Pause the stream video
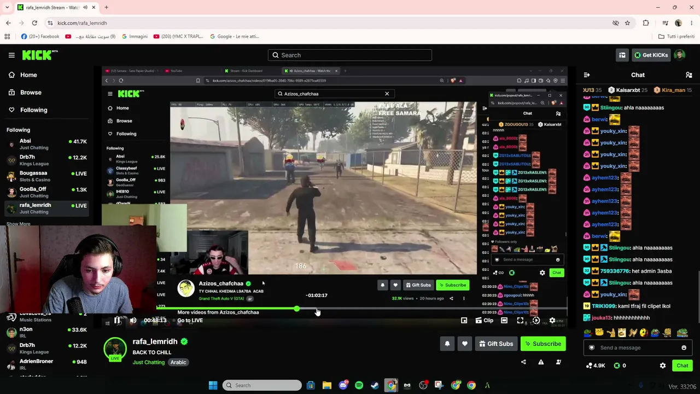Viewport: 700px width, 394px height. (117, 321)
